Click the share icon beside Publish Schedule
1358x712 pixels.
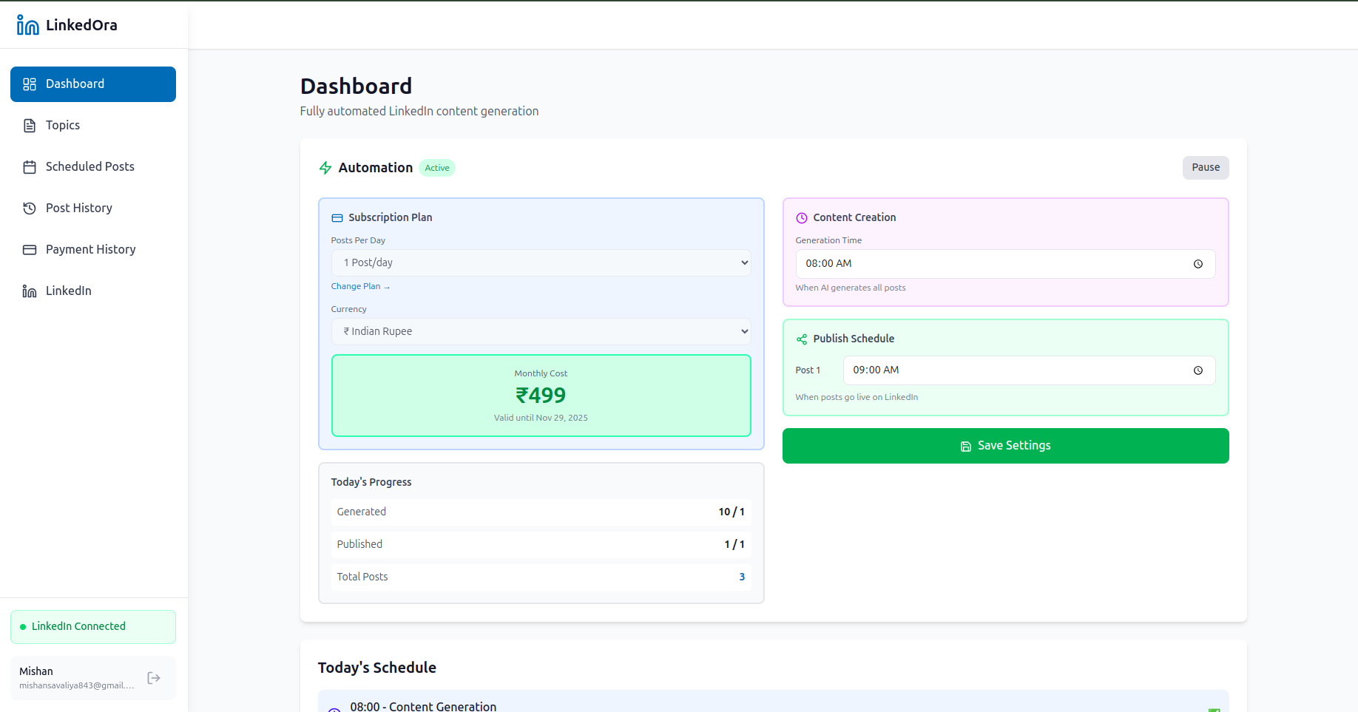[x=801, y=339]
